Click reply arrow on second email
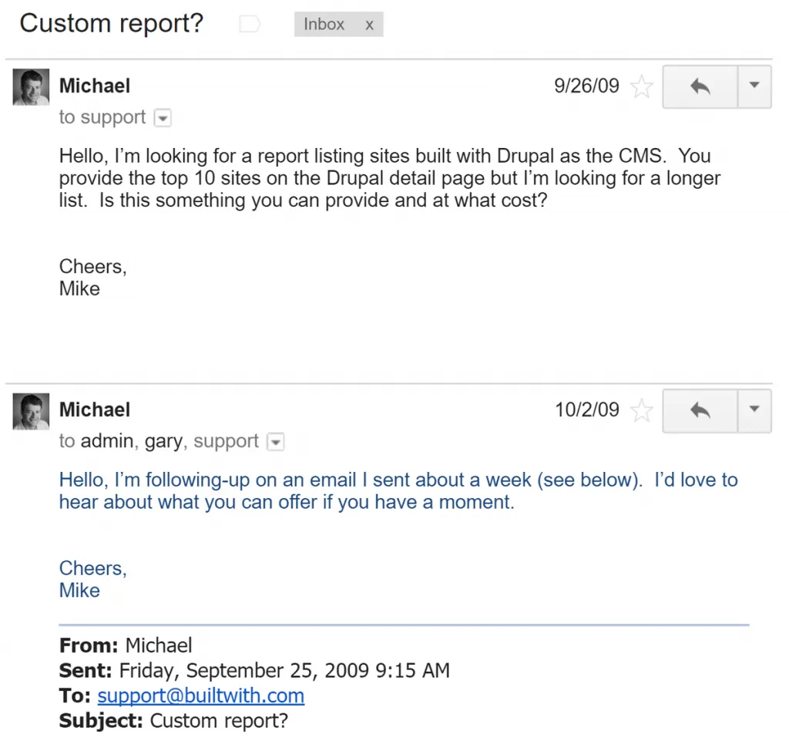Image resolution: width=789 pixels, height=741 pixels. click(700, 410)
